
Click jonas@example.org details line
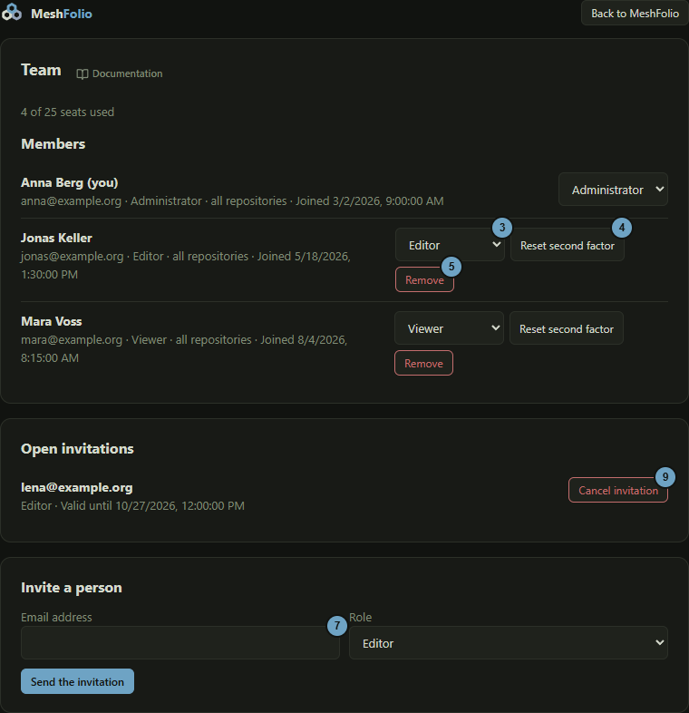point(186,265)
